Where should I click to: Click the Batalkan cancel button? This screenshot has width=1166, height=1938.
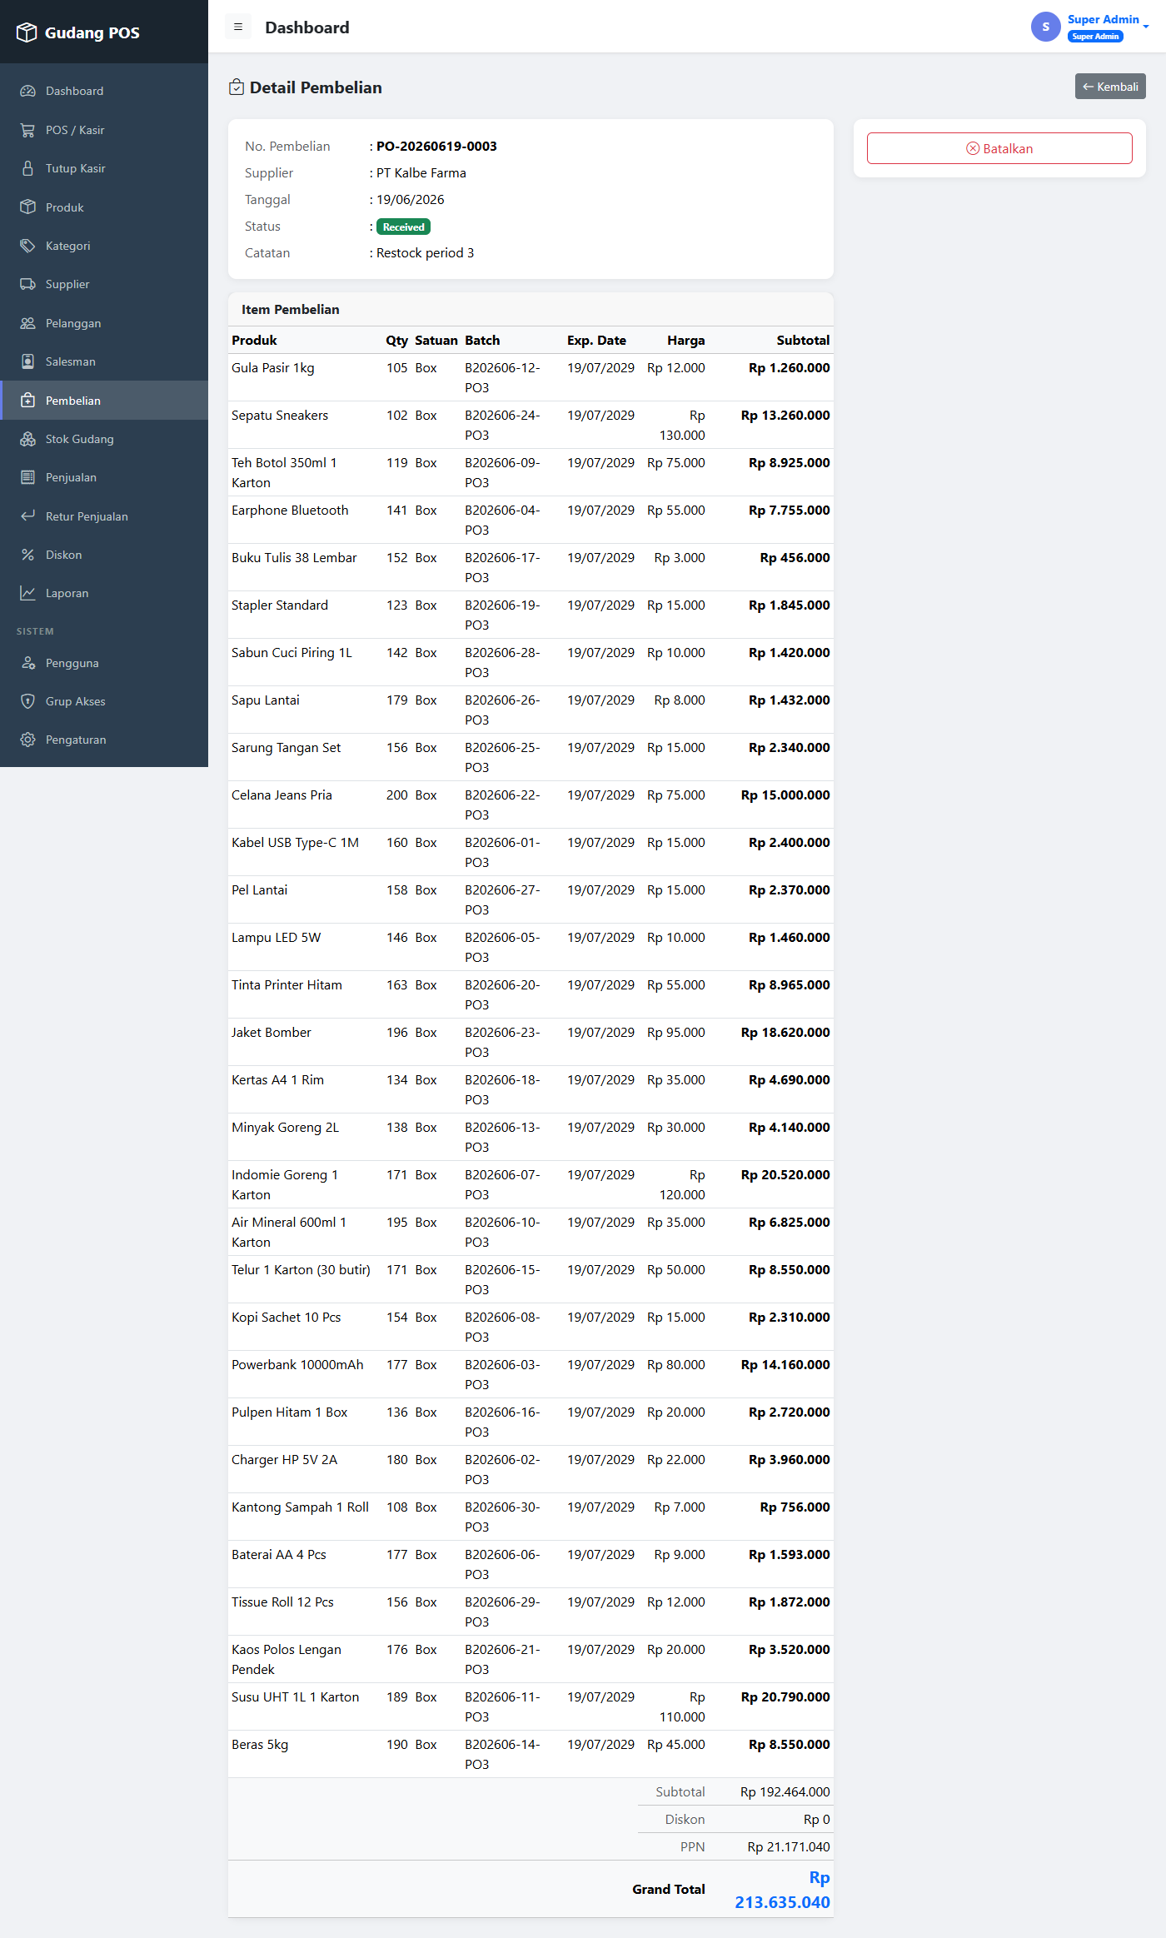click(999, 148)
